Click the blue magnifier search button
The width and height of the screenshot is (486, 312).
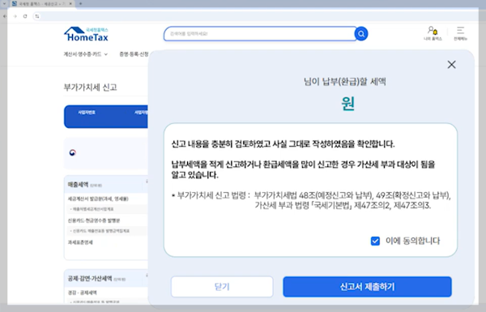(x=361, y=33)
